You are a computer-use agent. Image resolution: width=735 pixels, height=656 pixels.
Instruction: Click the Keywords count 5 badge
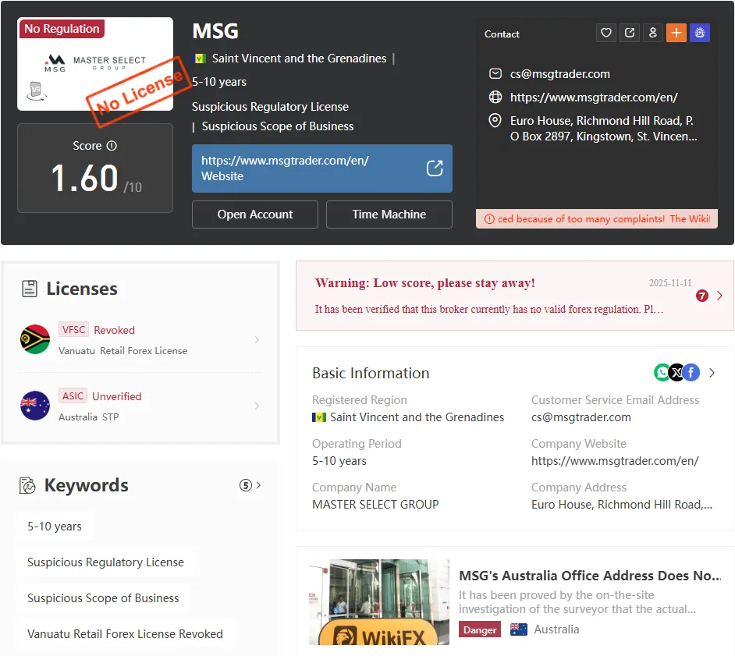point(246,485)
